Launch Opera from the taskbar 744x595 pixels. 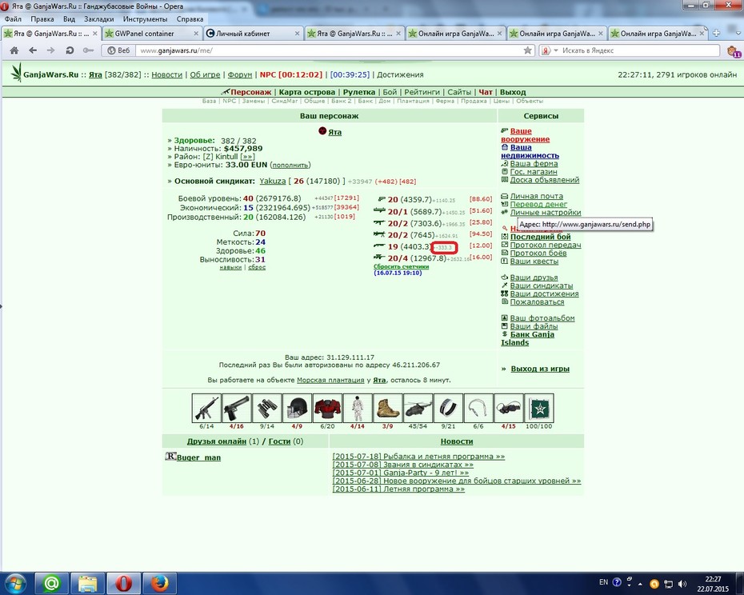(x=123, y=583)
